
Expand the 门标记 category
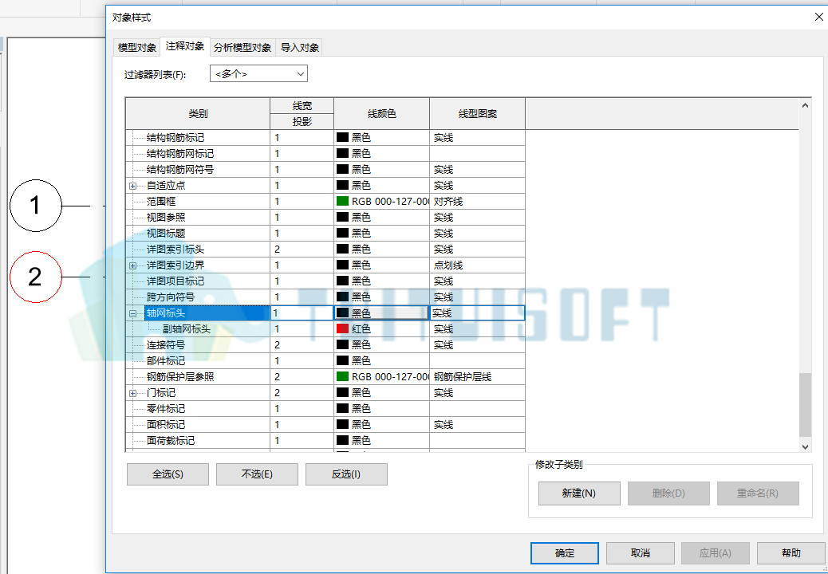(x=132, y=393)
